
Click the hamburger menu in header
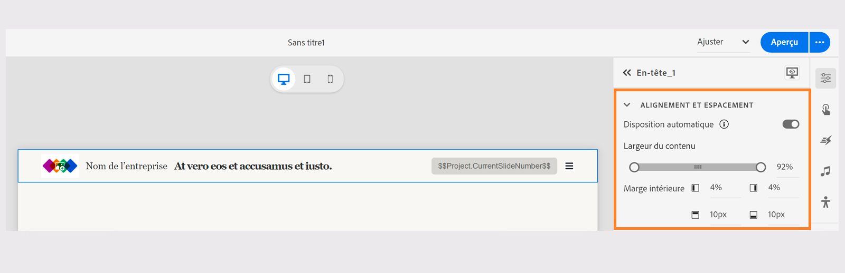tap(569, 166)
